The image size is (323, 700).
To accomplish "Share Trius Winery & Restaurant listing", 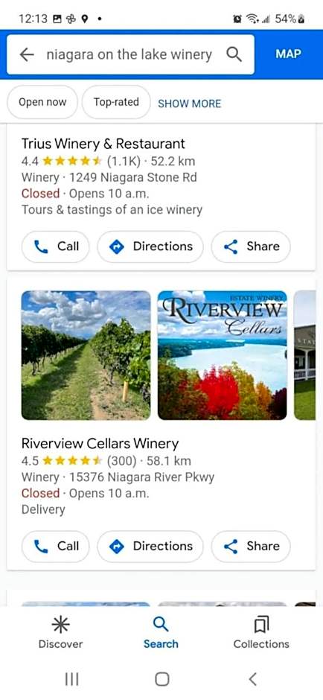I will pyautogui.click(x=251, y=246).
